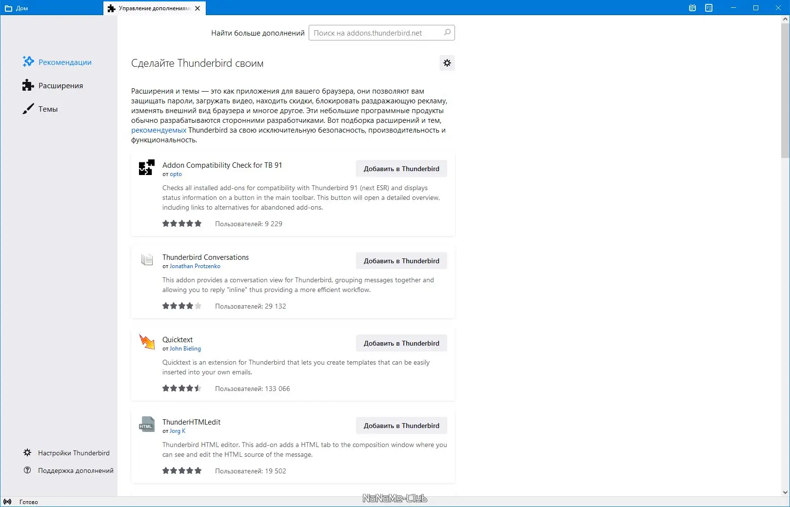Open author link Jonathan Protzenko
Screen dimensions: 790x507
click(x=195, y=266)
